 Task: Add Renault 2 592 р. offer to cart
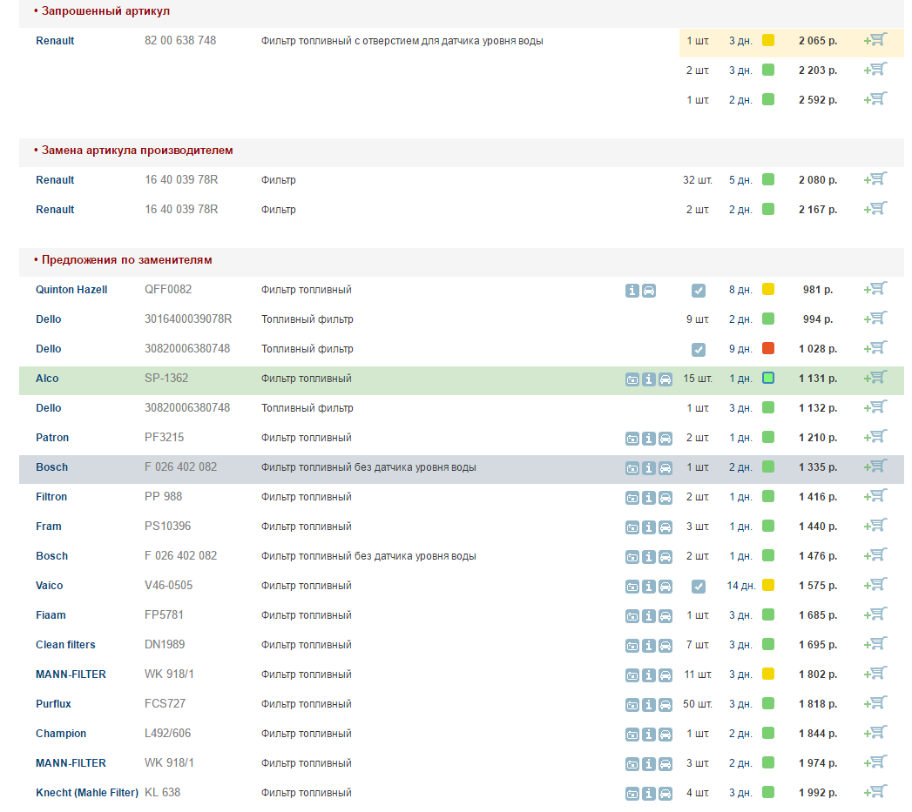(875, 99)
